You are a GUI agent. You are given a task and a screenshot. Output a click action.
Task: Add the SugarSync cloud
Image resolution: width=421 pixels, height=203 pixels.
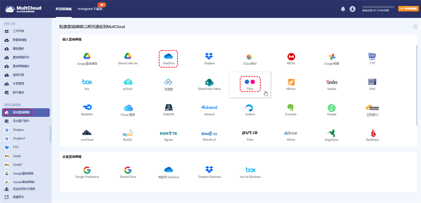point(331,133)
